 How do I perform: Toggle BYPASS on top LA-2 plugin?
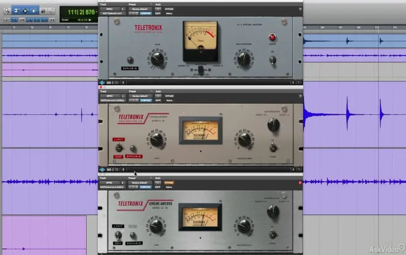[x=169, y=9]
